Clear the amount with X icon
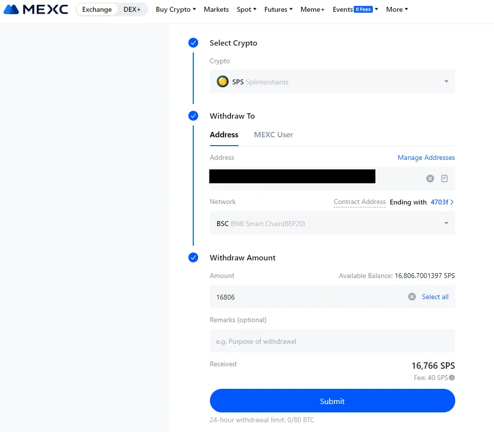The image size is (494, 432). coord(412,297)
